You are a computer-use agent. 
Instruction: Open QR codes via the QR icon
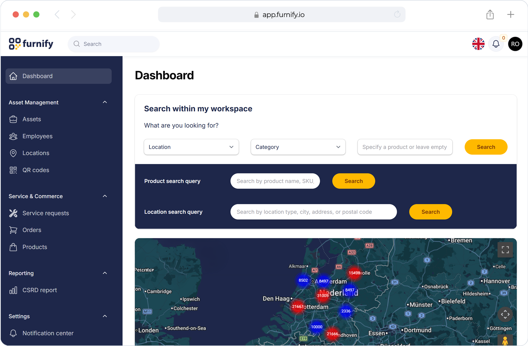click(13, 170)
